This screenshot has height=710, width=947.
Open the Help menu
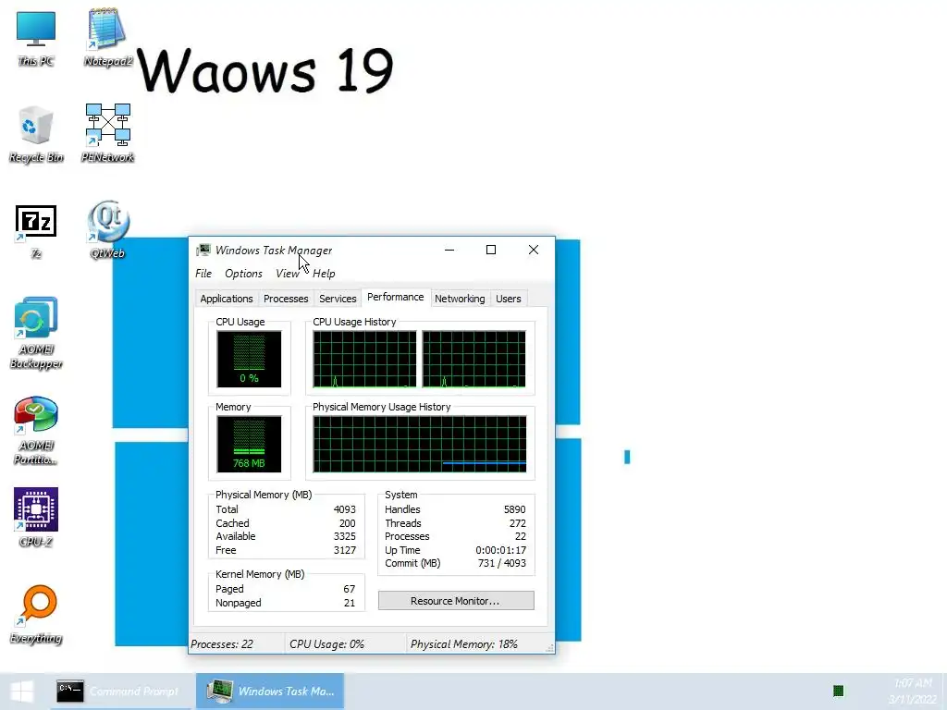click(324, 274)
